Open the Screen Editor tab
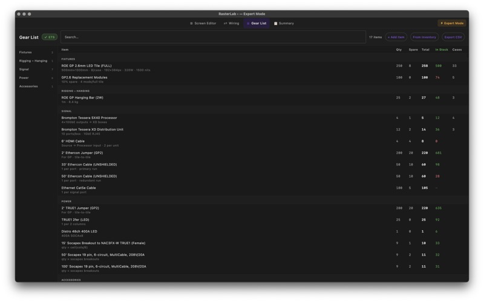This screenshot has height=302, width=484. pos(203,24)
